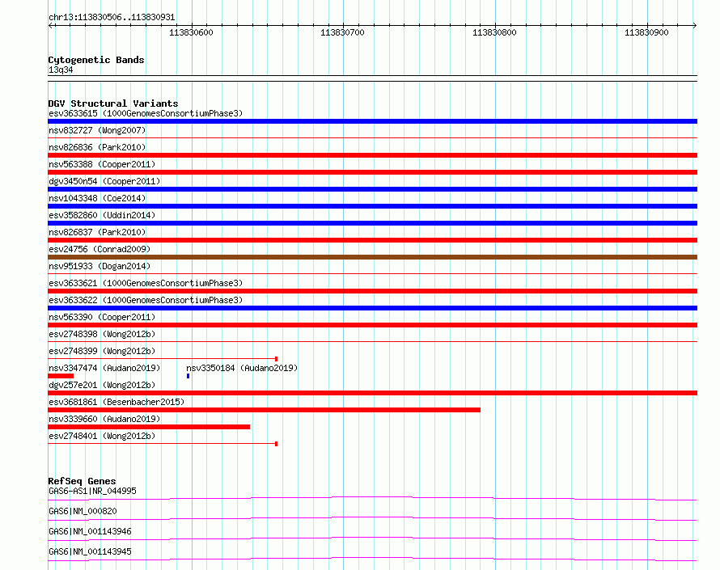Open the DGV Structural Variants track title

coord(113,103)
